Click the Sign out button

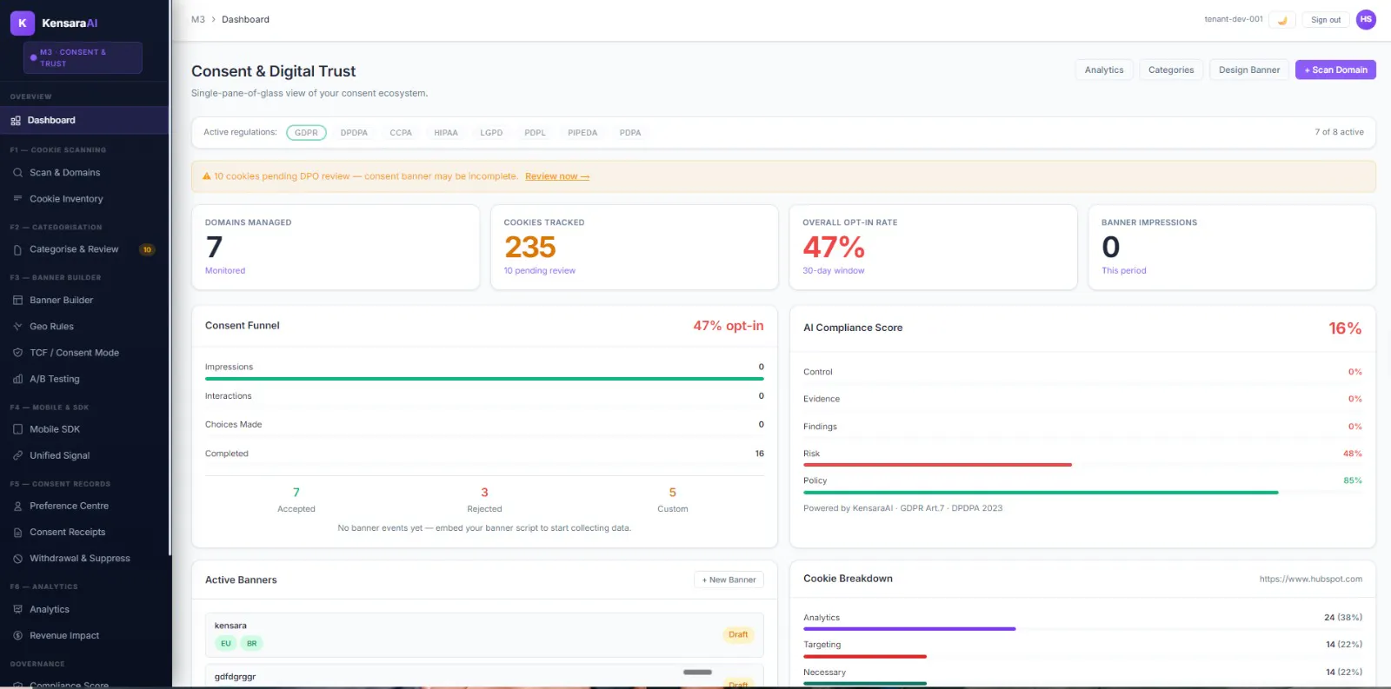[x=1326, y=20]
